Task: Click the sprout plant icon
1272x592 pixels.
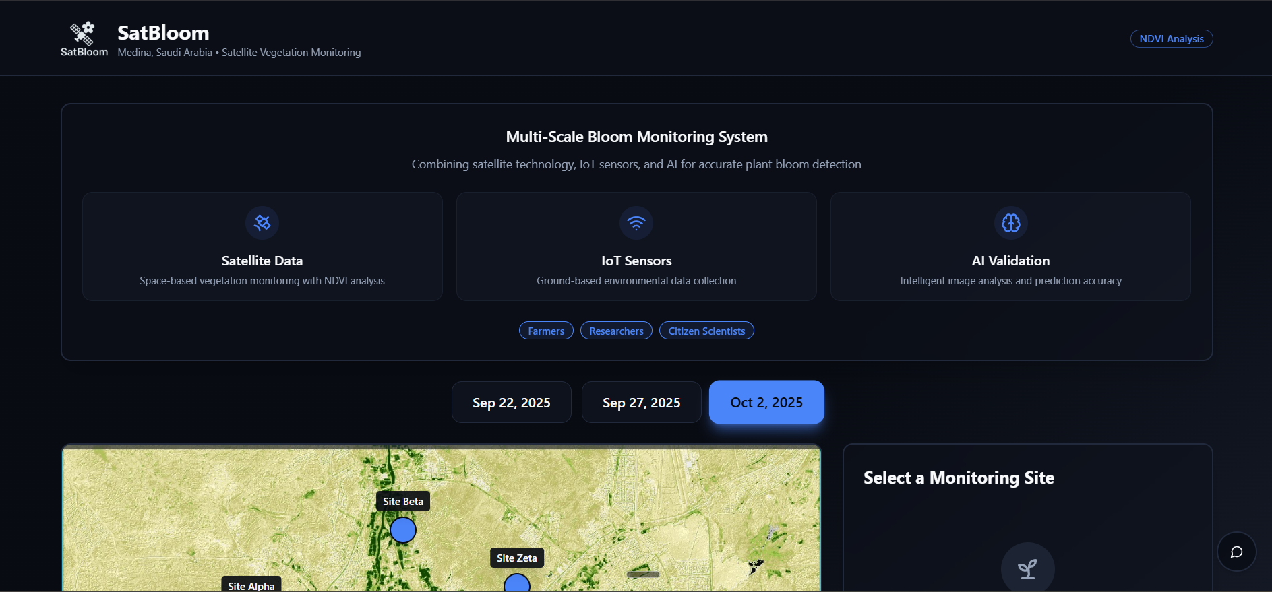Action: pyautogui.click(x=1027, y=569)
